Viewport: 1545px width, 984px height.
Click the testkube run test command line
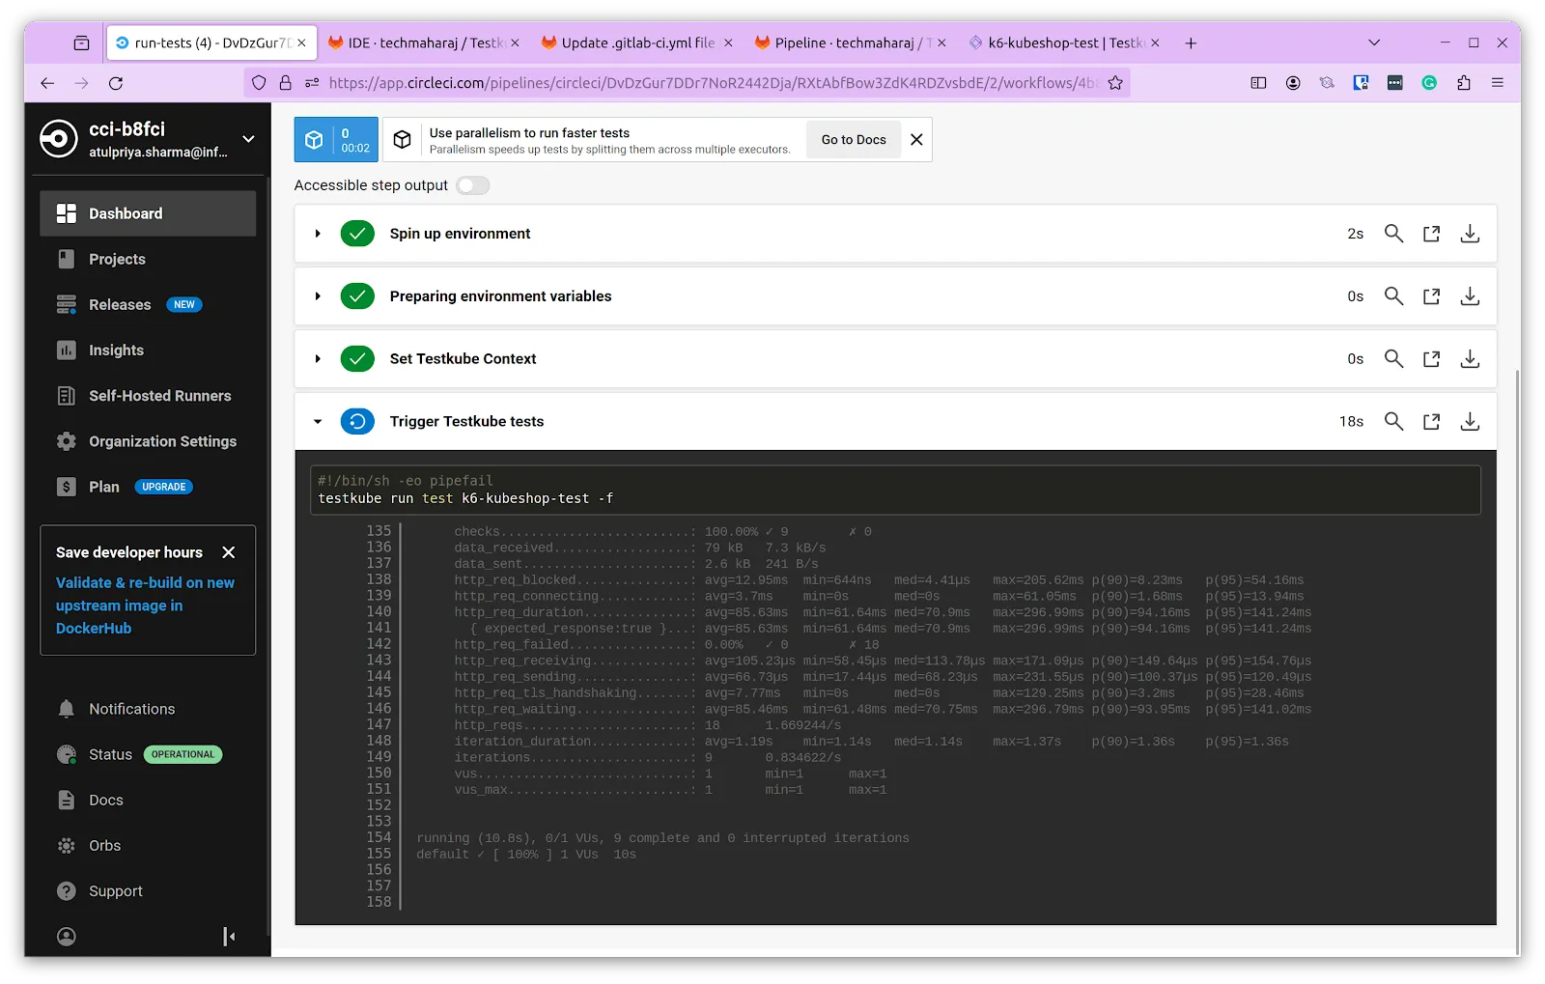(465, 498)
